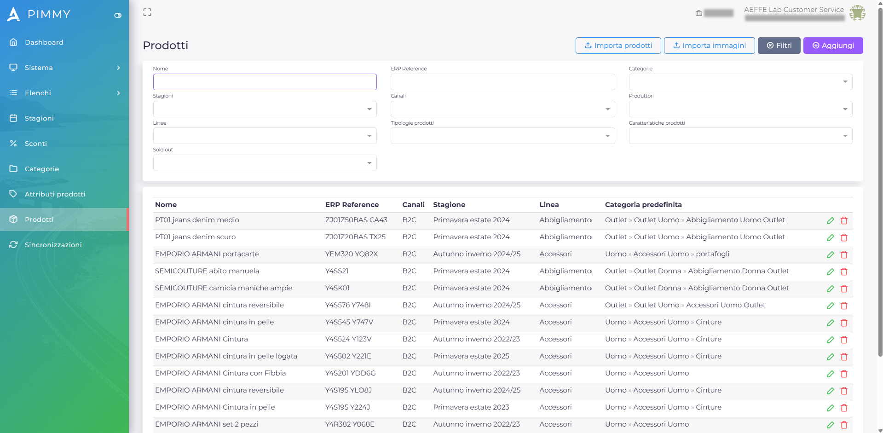Focus the Nome input field
The width and height of the screenshot is (883, 433).
265,82
